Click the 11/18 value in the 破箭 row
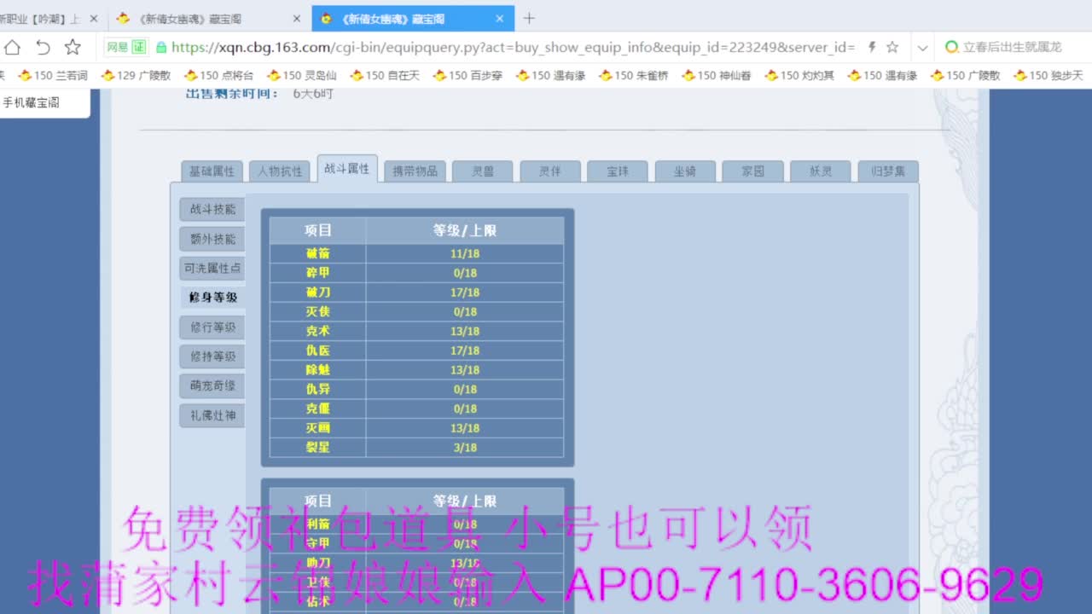This screenshot has width=1092, height=614. click(465, 254)
